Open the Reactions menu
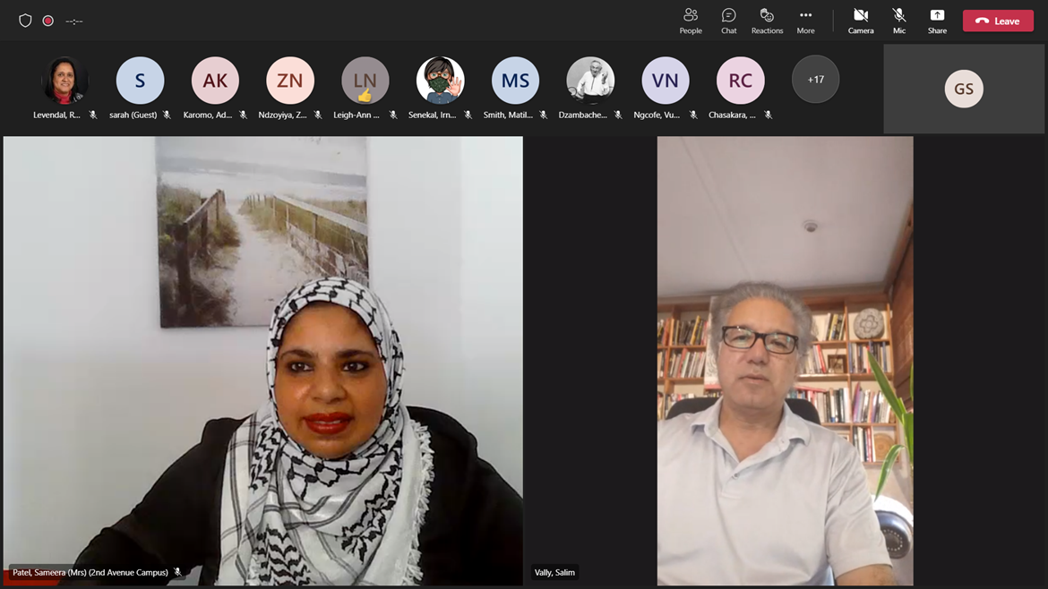The width and height of the screenshot is (1048, 589). coord(767,21)
